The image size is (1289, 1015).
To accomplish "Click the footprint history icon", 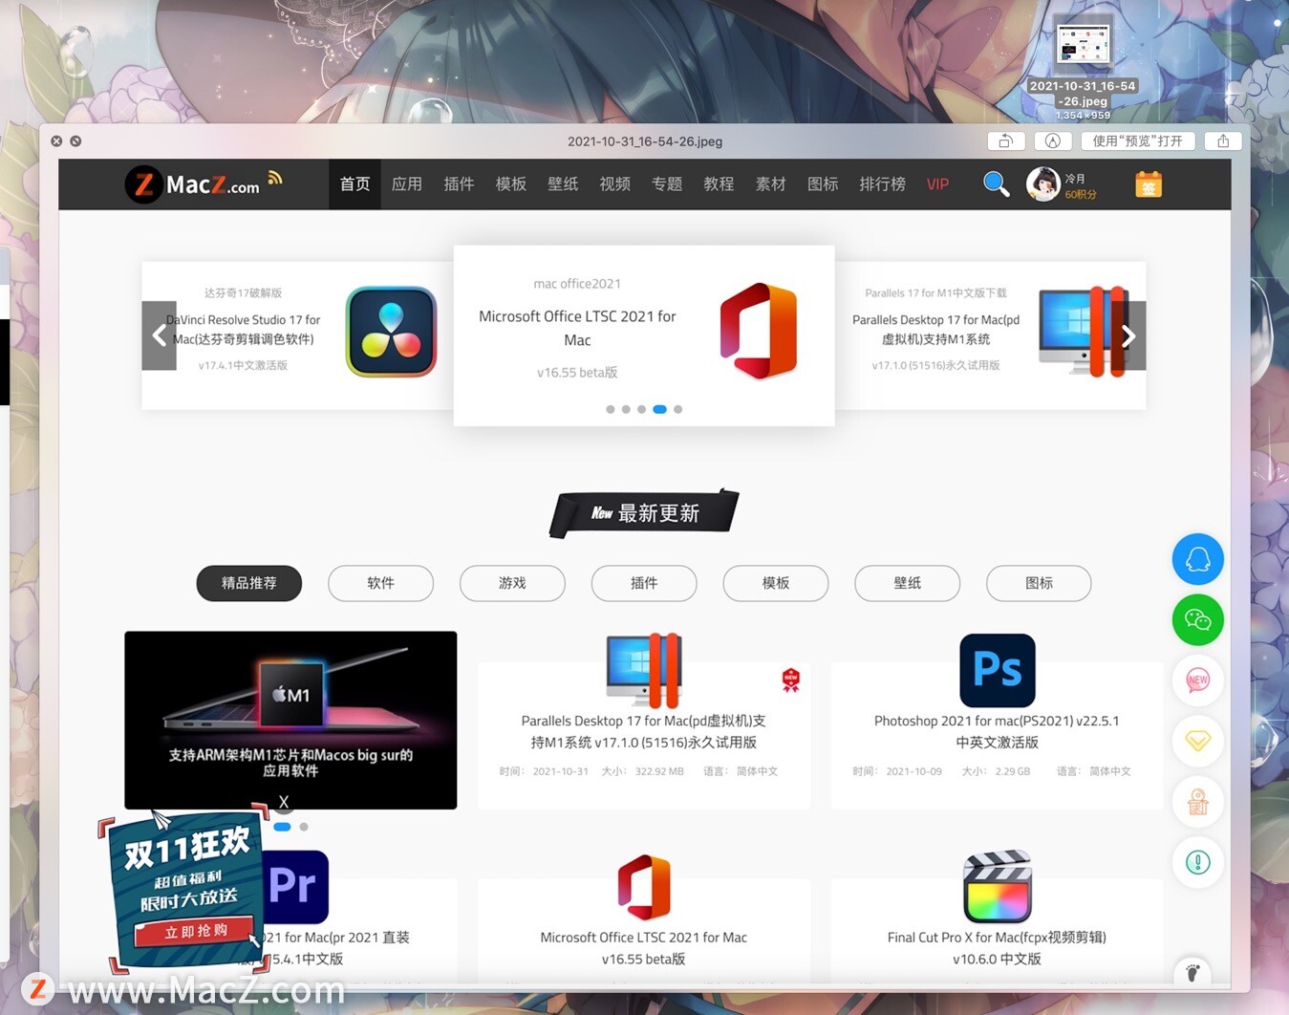I will (1192, 972).
